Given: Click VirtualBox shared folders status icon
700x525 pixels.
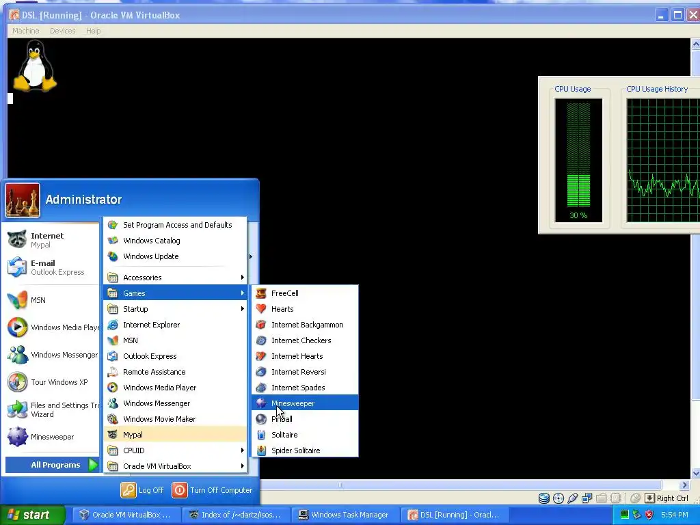Looking at the screenshot, I should pyautogui.click(x=601, y=498).
